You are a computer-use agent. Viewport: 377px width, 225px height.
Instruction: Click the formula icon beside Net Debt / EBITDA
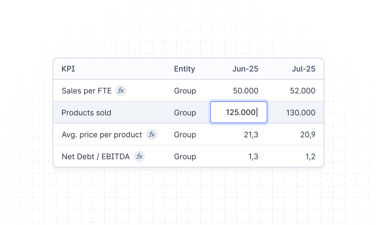[139, 156]
